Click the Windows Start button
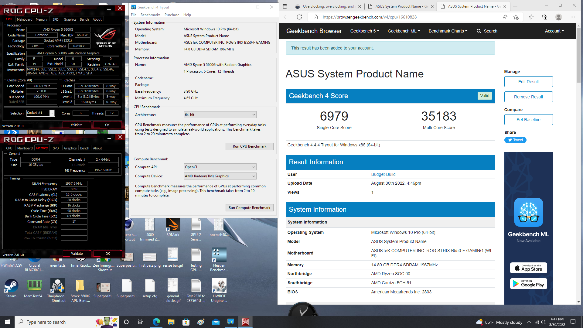Viewport: 583px width, 328px height. tap(7, 322)
